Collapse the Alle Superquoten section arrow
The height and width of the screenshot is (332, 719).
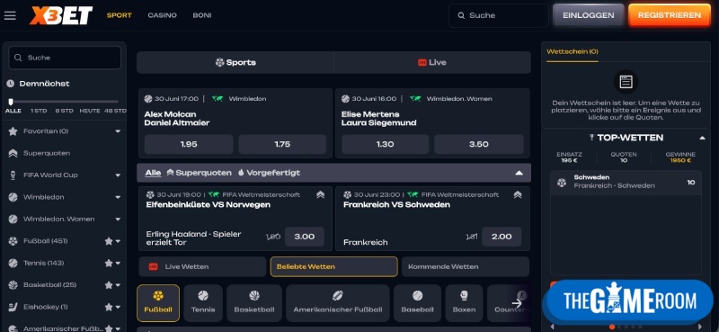pos(519,173)
